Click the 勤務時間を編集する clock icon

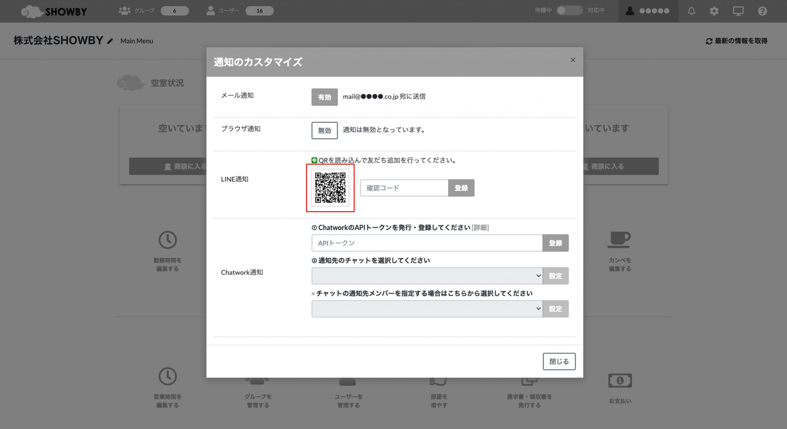coord(168,240)
